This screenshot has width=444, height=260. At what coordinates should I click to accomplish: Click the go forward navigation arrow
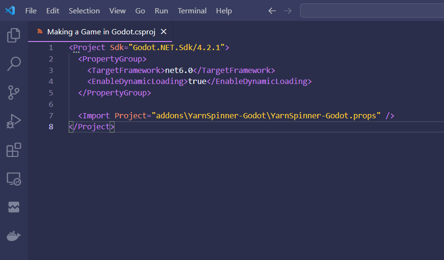pyautogui.click(x=288, y=10)
